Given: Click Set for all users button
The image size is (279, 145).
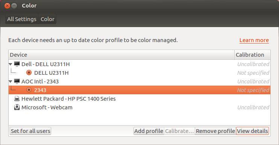Looking at the screenshot, I should point(30,131).
